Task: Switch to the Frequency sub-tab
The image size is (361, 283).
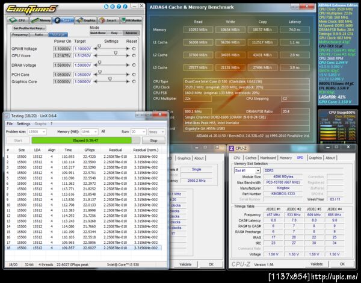Action: point(20,34)
